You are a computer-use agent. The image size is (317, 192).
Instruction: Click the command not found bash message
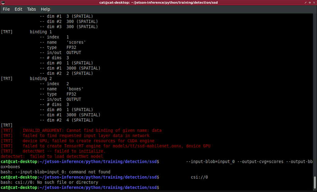tap(56, 172)
